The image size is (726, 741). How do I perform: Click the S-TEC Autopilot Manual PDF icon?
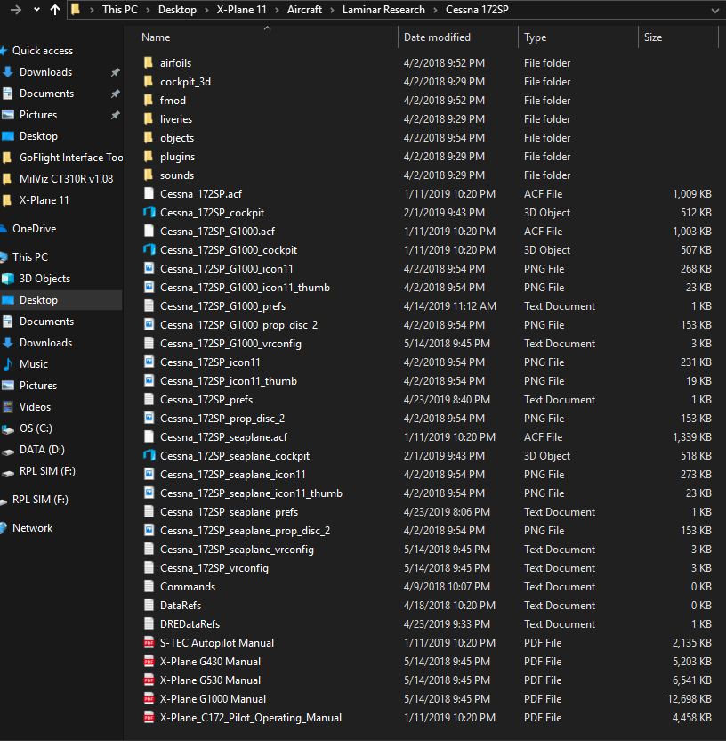[149, 643]
